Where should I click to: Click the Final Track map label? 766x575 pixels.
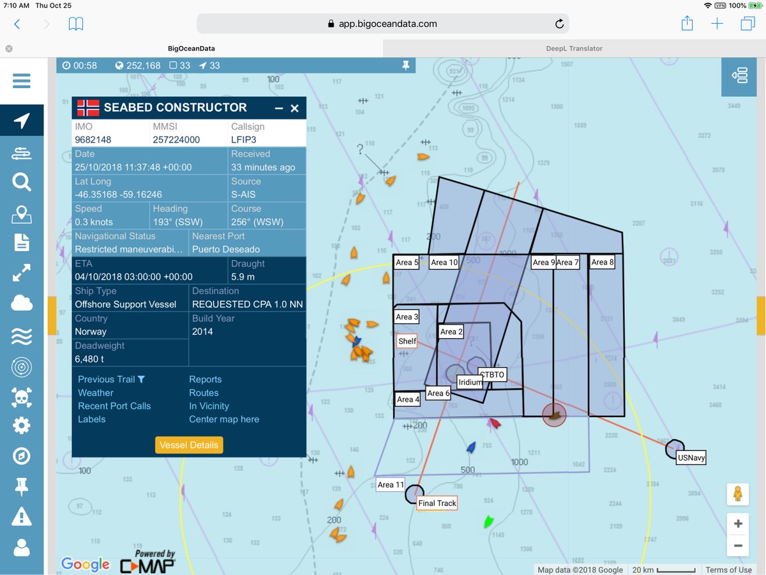click(x=437, y=503)
